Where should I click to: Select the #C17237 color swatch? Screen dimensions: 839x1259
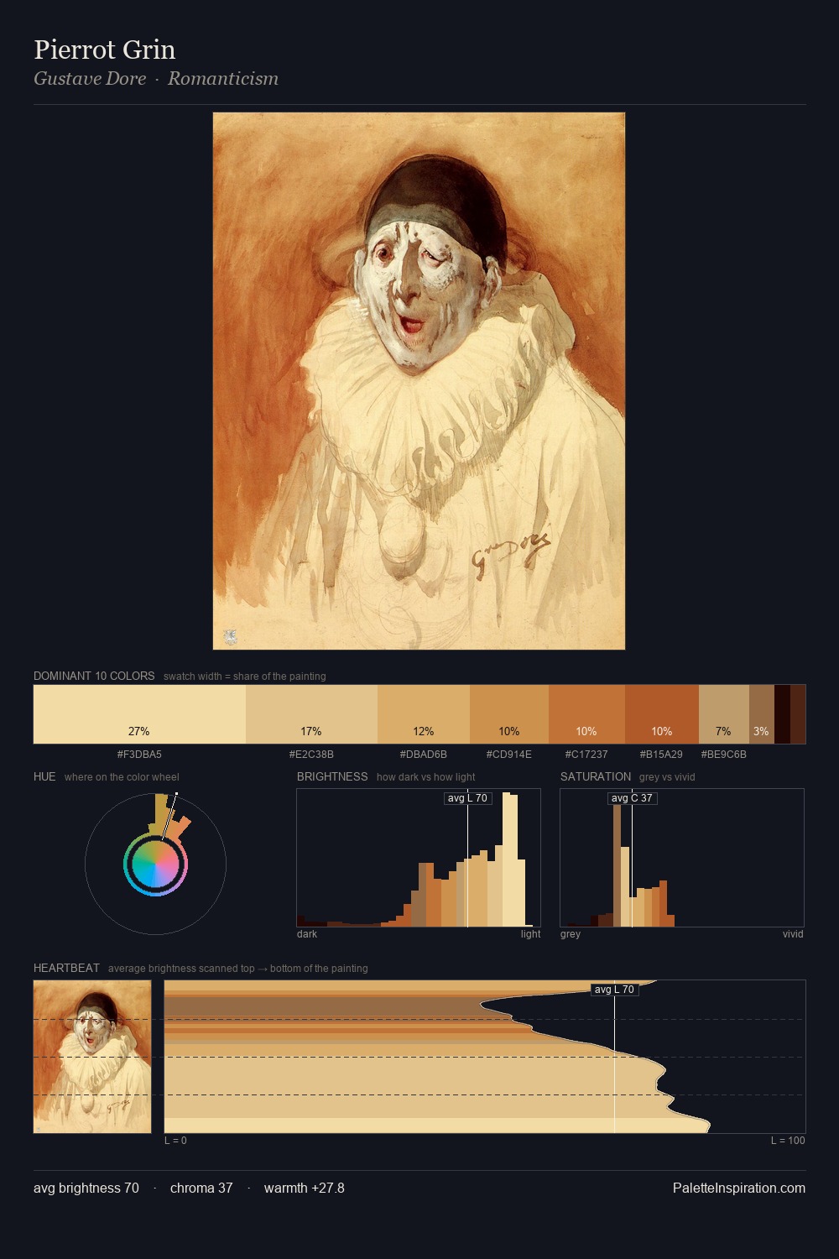586,714
